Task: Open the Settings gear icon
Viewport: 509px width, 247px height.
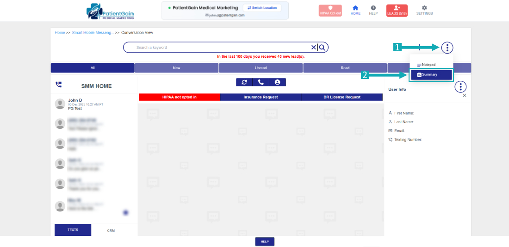Action: (x=424, y=10)
